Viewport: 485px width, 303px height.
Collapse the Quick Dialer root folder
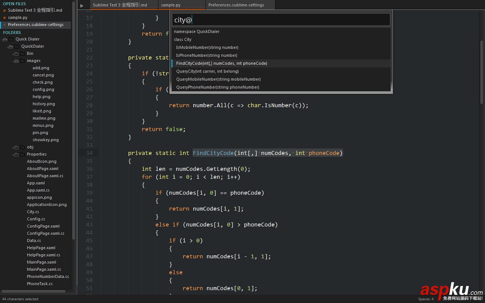point(5,39)
